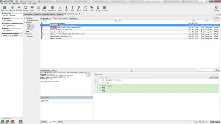
Task: Click the Push toolbar icon
Action: coord(73,8)
